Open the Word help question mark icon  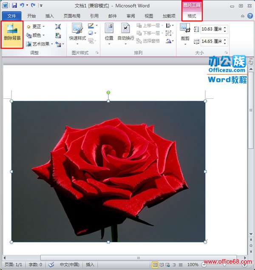(x=249, y=16)
